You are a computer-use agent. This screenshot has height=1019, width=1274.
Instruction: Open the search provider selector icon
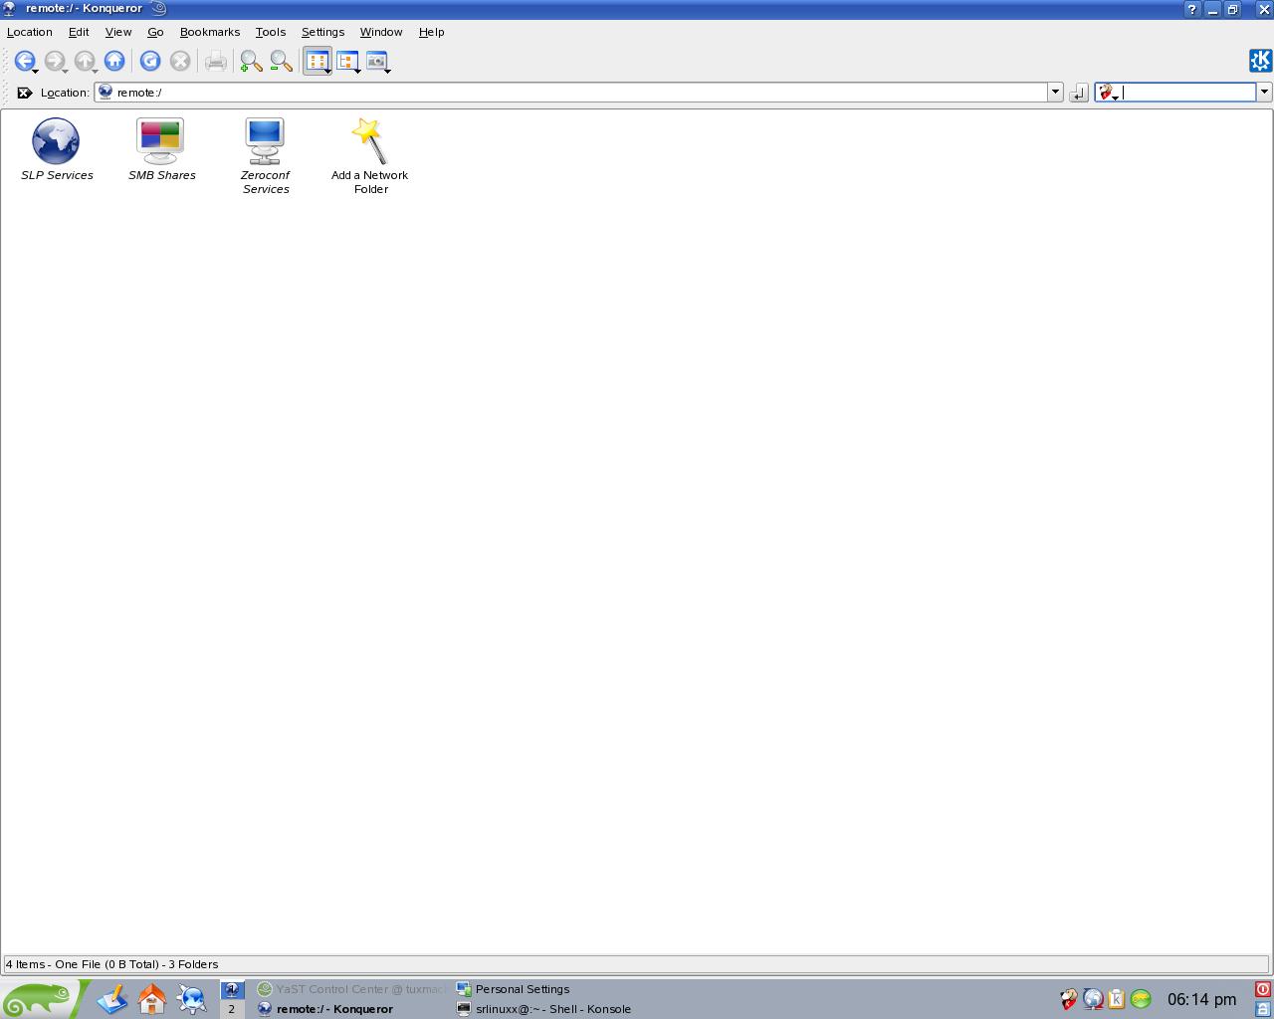pos(1108,93)
